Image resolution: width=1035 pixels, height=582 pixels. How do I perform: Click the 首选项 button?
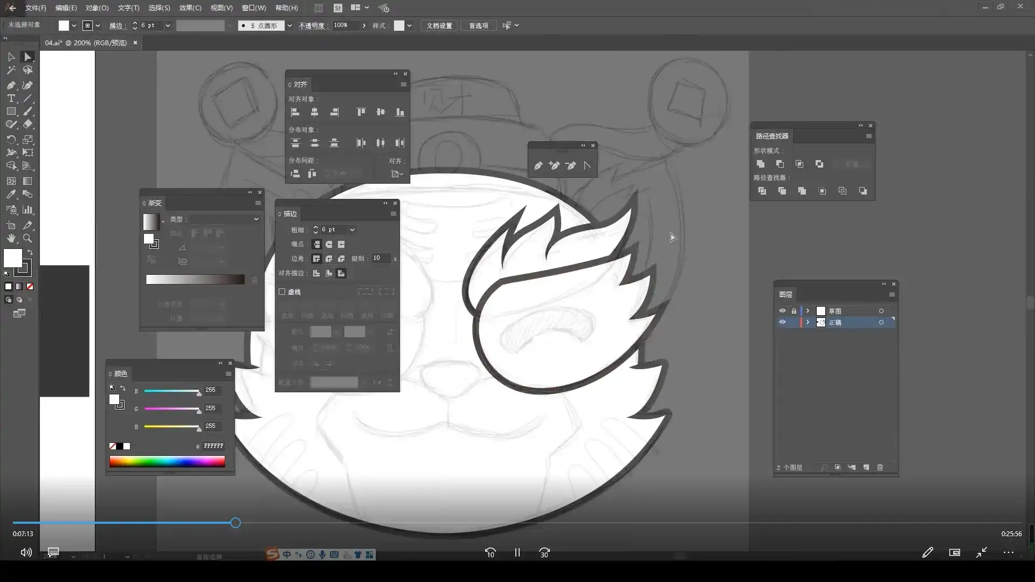[478, 26]
